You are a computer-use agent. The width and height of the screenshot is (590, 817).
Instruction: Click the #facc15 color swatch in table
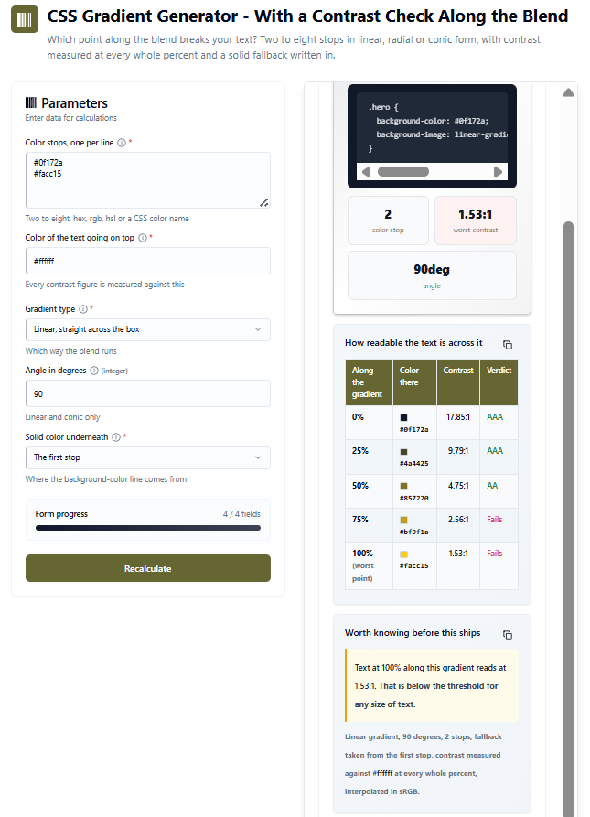(403, 554)
